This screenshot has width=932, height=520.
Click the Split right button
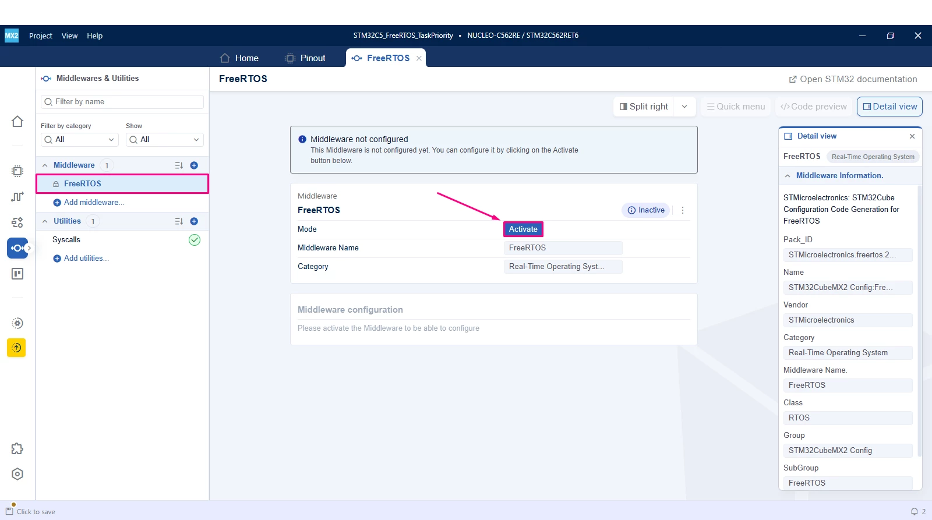644,107
